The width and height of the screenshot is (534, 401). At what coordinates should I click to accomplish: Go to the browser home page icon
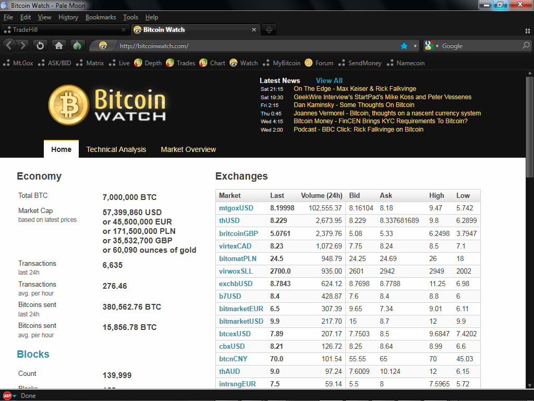pos(59,46)
